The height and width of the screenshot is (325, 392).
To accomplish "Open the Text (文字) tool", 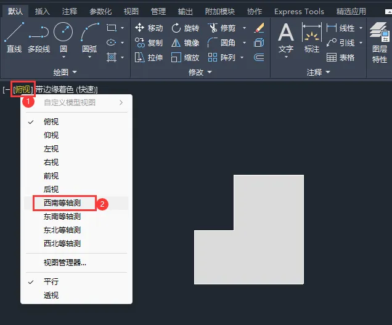I will tap(286, 38).
